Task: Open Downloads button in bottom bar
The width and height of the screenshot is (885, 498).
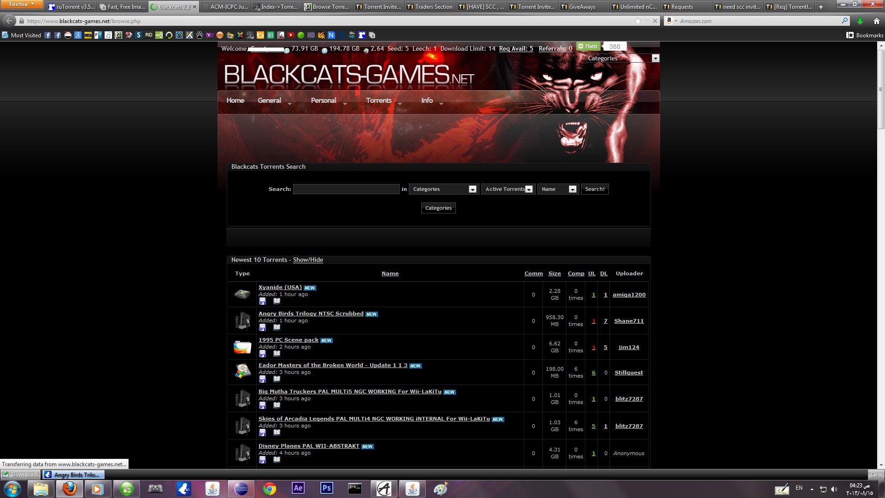Action: 21,474
